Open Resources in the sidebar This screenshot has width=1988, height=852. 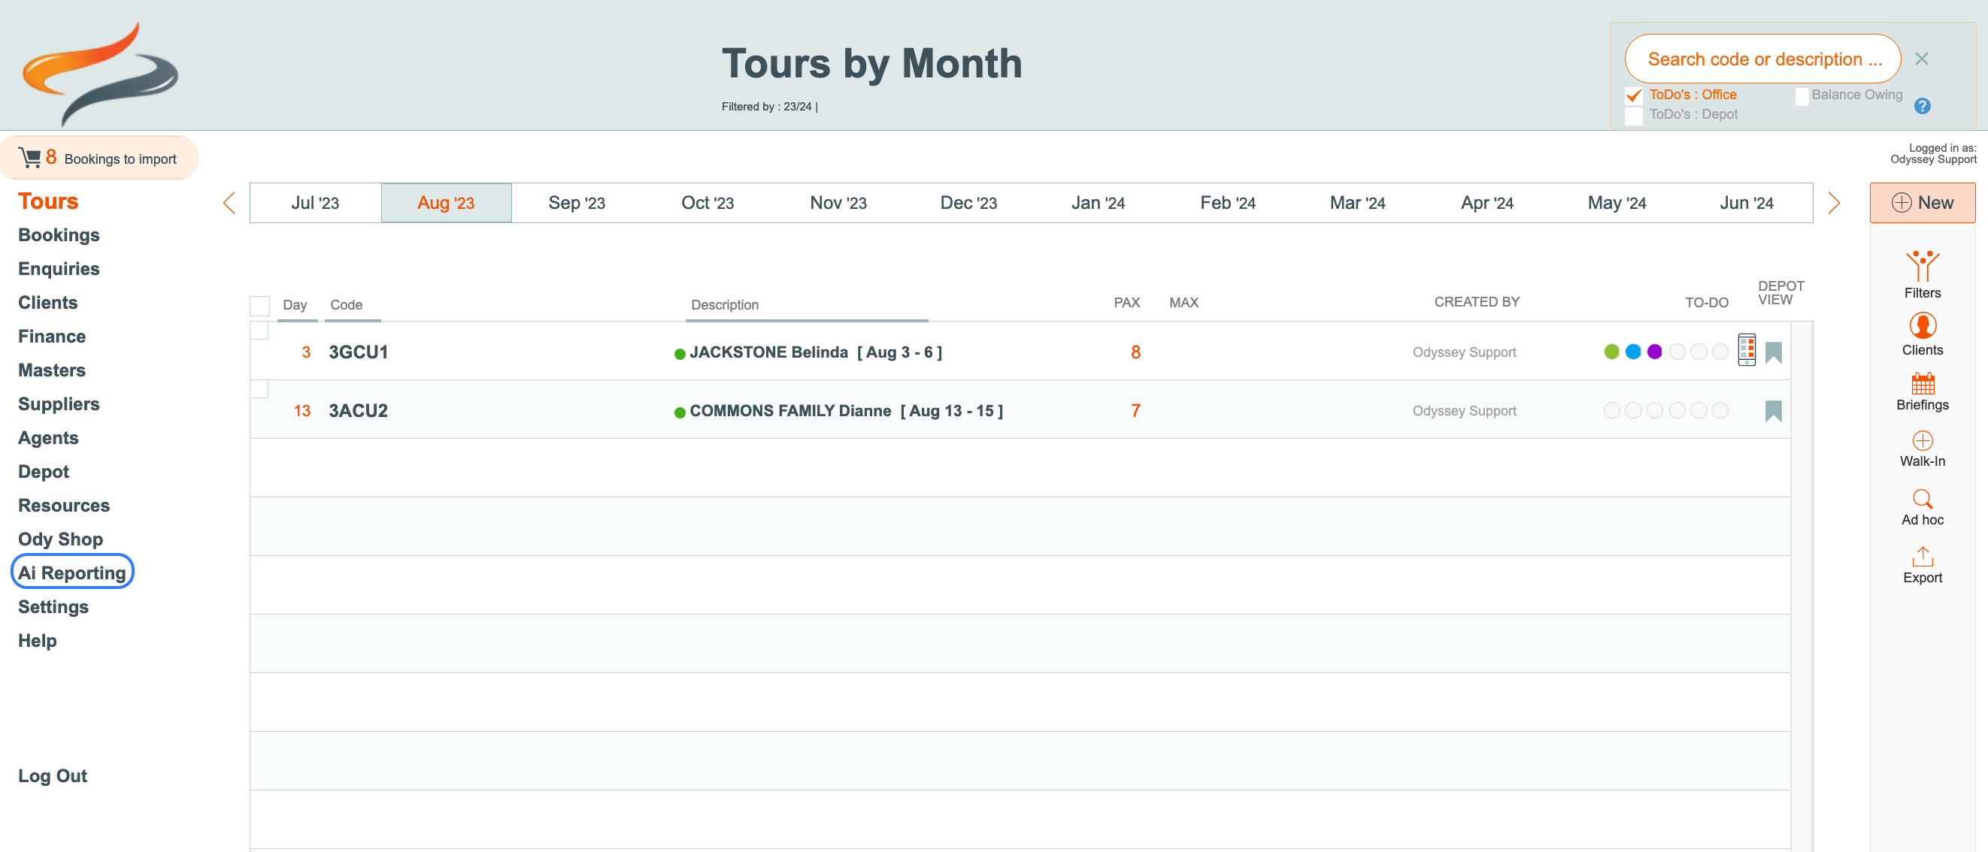[x=64, y=506]
